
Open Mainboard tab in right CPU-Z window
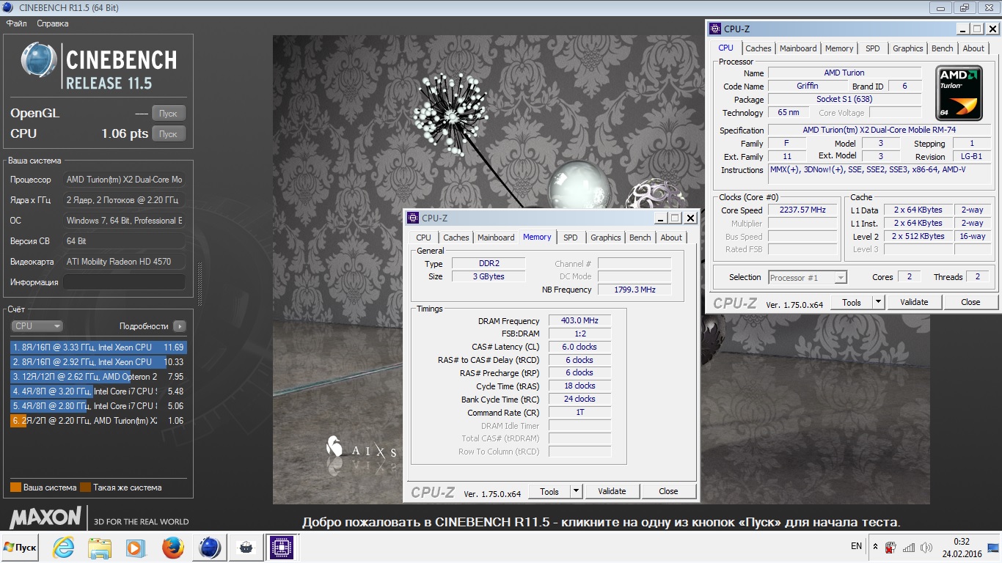pyautogui.click(x=798, y=48)
